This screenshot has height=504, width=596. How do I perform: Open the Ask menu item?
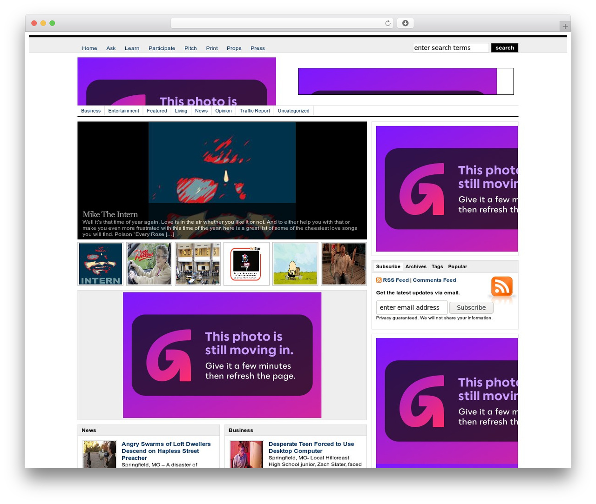[111, 48]
